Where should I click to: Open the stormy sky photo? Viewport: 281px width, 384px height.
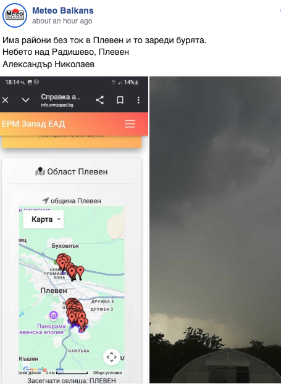[216, 230]
